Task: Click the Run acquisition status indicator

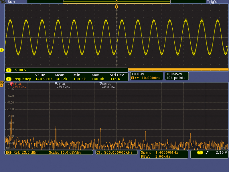Action: click(x=12, y=2)
